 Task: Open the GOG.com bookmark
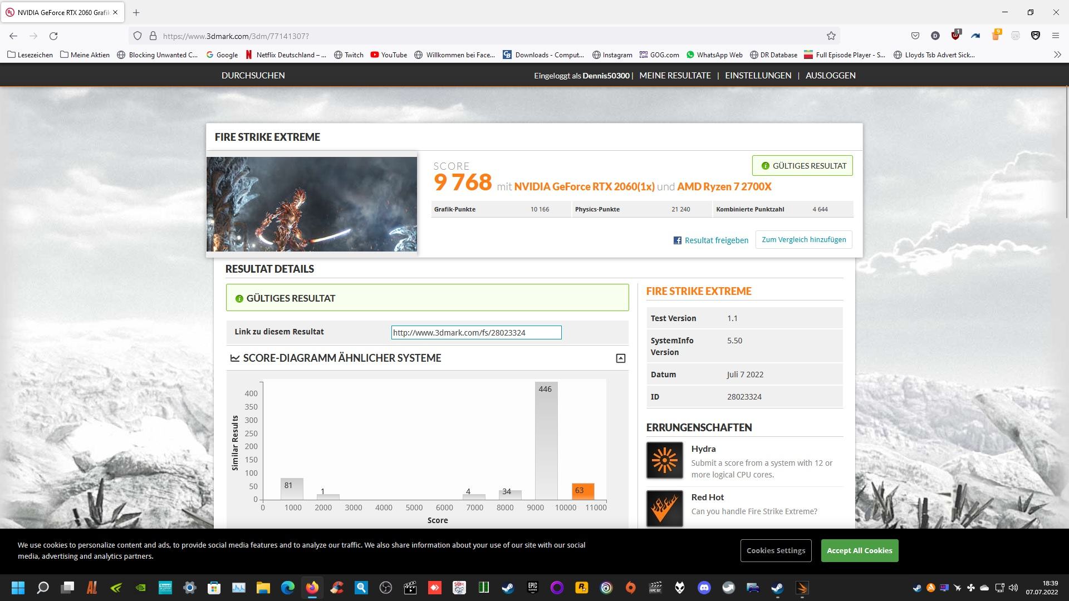(x=659, y=55)
